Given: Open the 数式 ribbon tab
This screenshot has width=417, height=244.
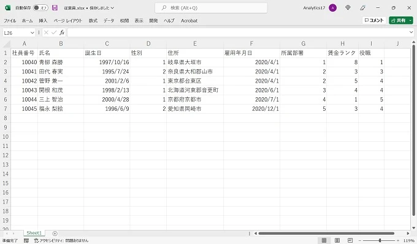Looking at the screenshot, I should (93, 20).
